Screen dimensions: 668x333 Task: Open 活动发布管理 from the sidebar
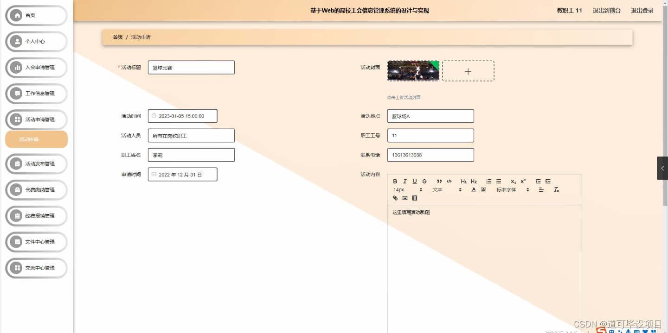point(36,164)
